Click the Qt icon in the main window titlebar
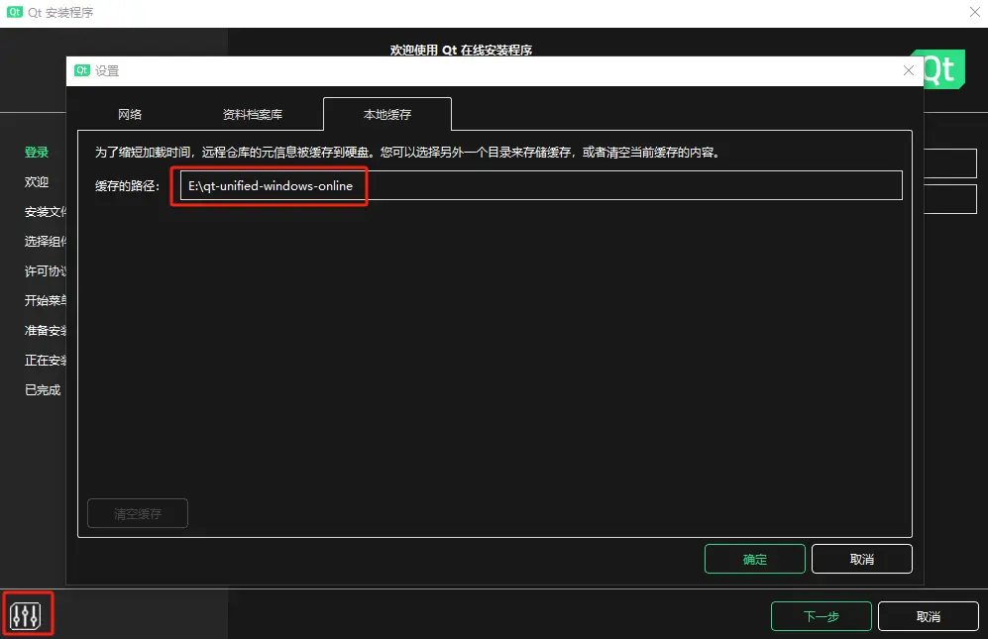Viewport: 988px width, 639px height. pyautogui.click(x=14, y=13)
